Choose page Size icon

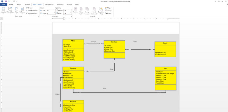pyautogui.click(x=17, y=11)
